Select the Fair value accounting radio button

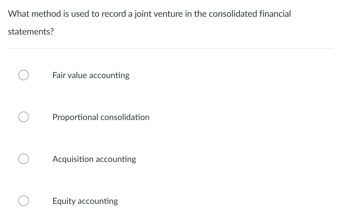pos(23,75)
